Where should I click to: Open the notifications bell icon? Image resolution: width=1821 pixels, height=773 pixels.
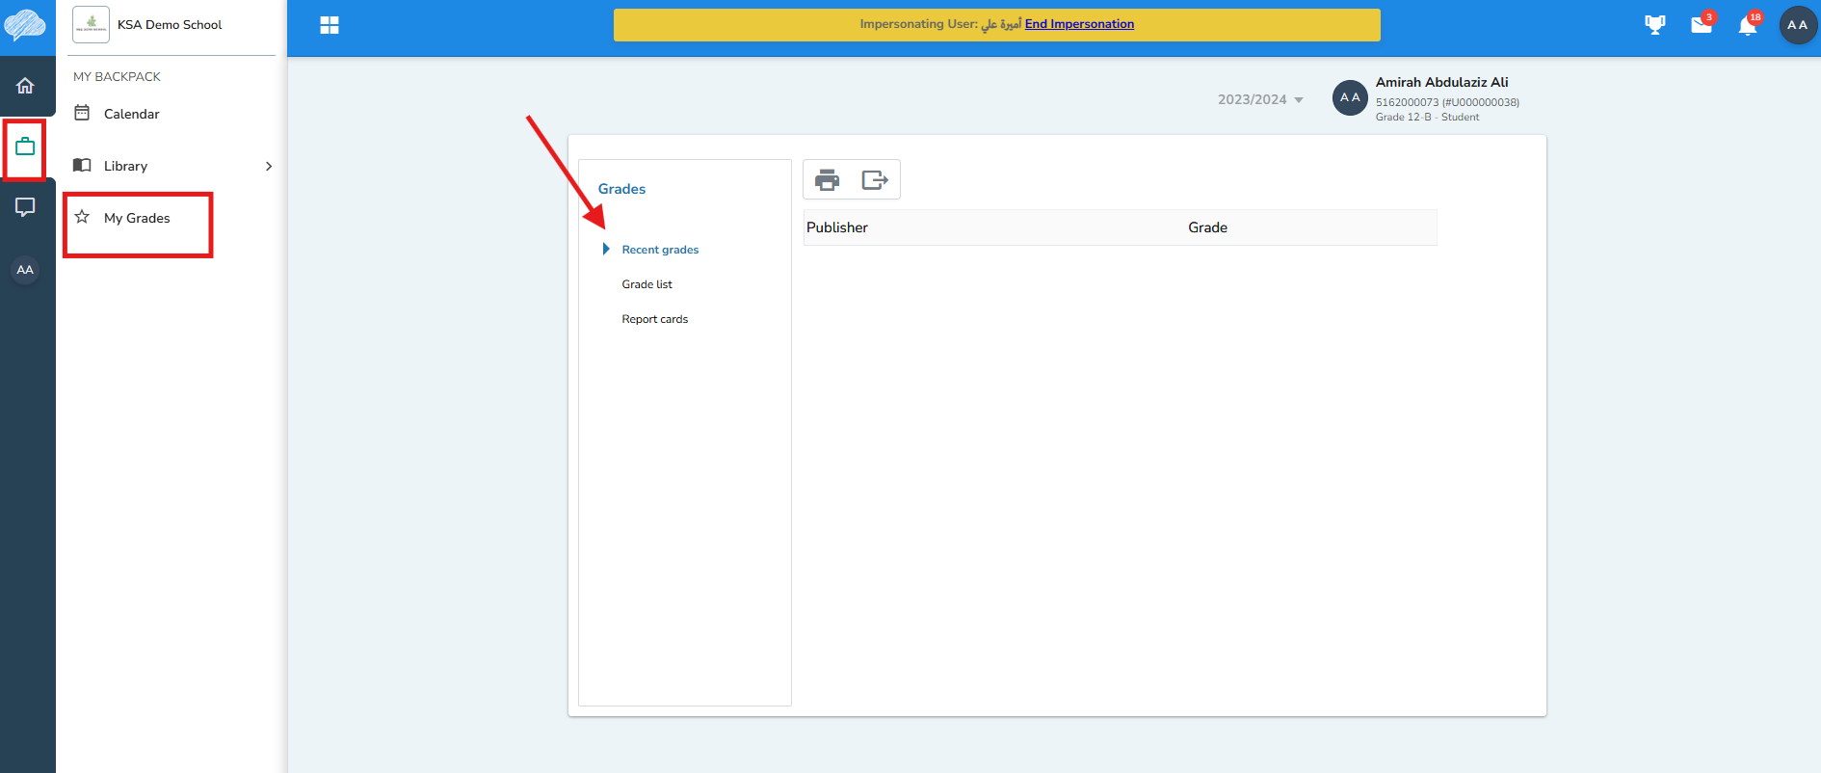click(x=1748, y=25)
